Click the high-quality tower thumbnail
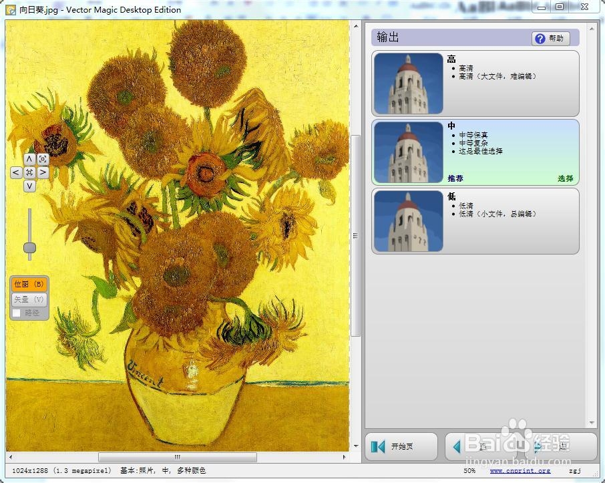605x483 pixels. click(409, 84)
